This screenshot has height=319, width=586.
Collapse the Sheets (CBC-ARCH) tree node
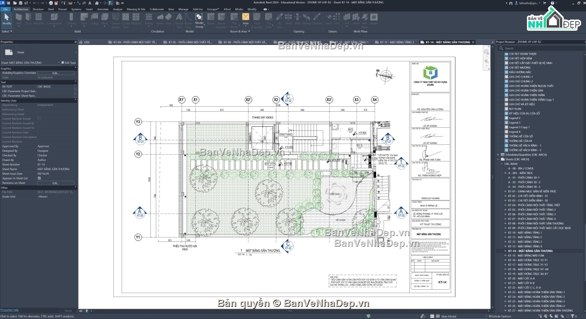499,159
